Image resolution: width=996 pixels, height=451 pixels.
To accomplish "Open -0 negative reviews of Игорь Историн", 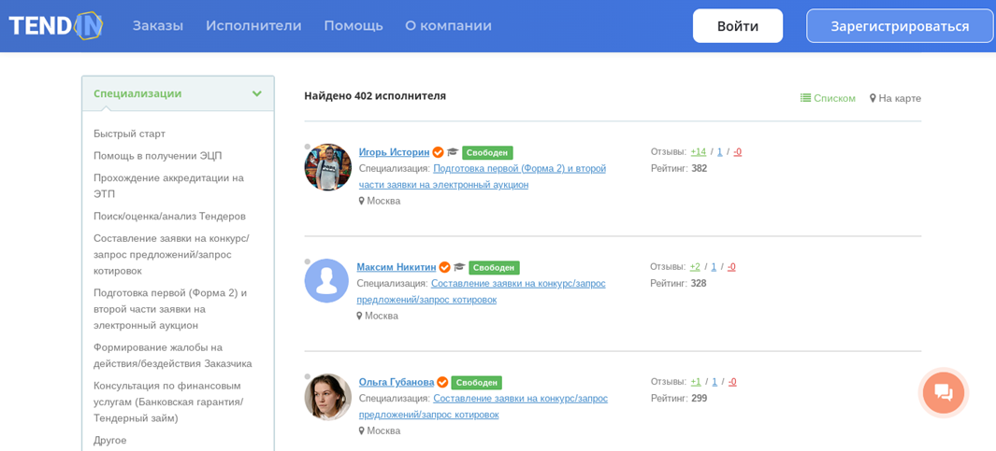I will (738, 152).
